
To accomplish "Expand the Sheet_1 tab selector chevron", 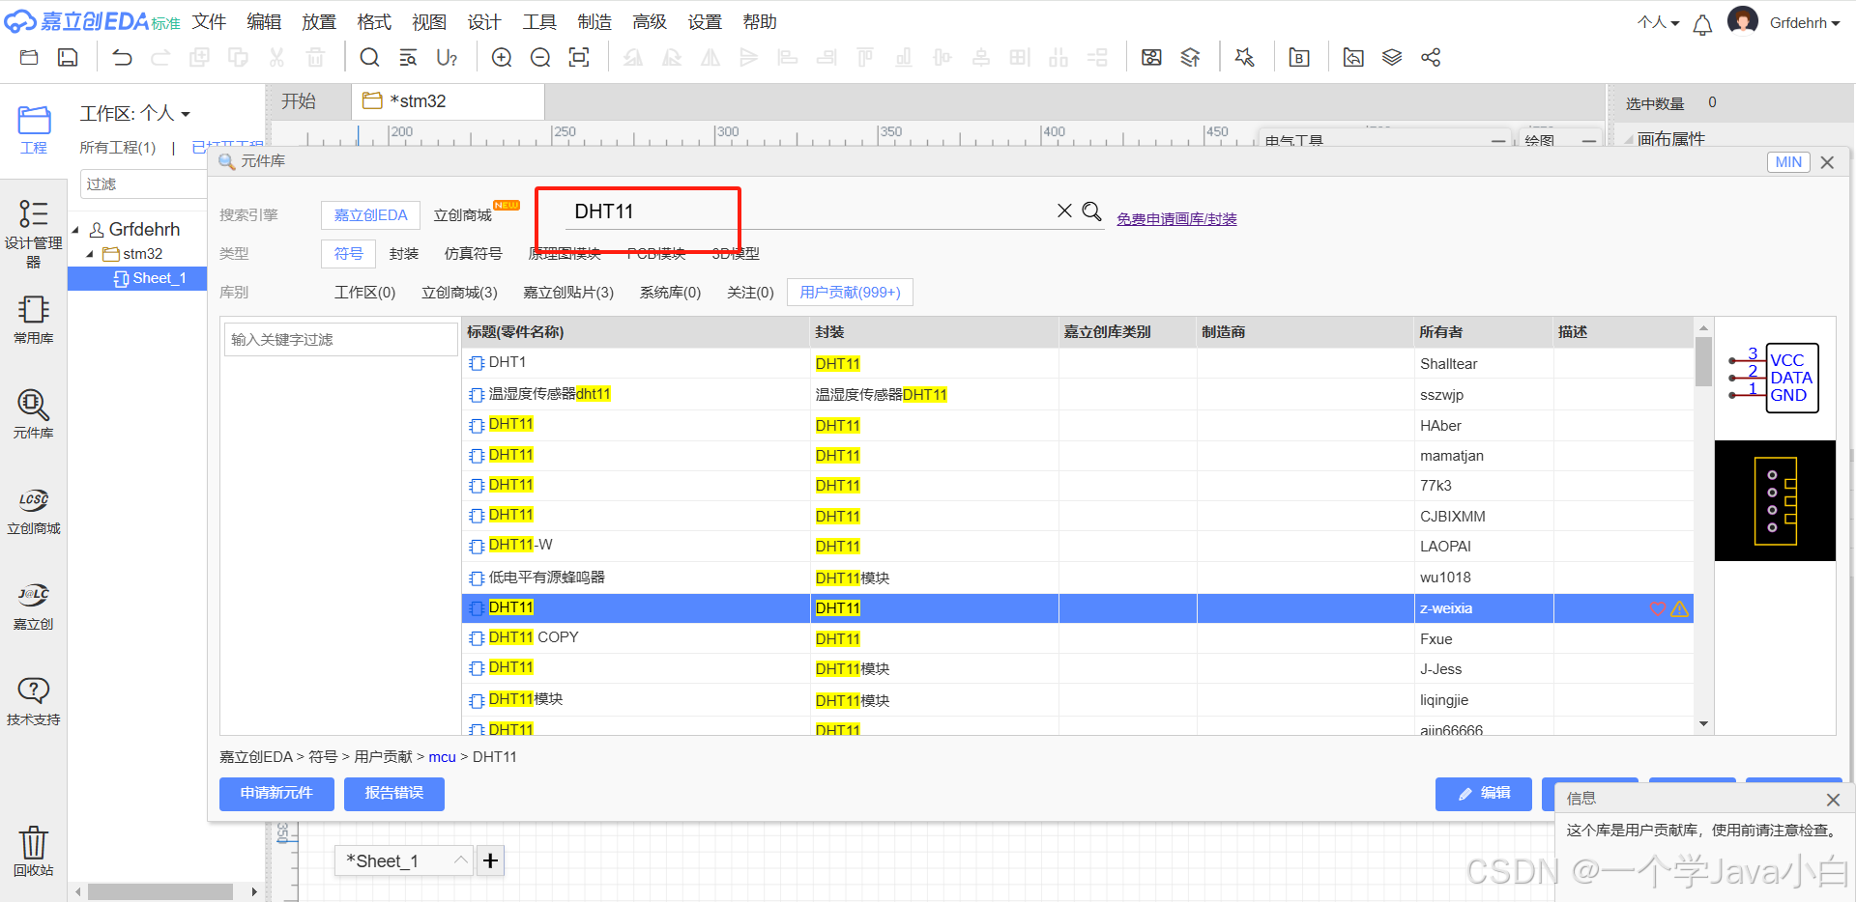I will pyautogui.click(x=461, y=860).
